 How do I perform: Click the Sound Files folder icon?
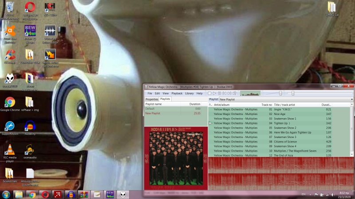[x=10, y=175]
